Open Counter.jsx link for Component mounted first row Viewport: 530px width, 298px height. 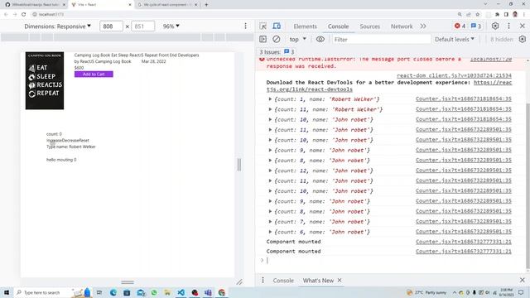(464, 242)
